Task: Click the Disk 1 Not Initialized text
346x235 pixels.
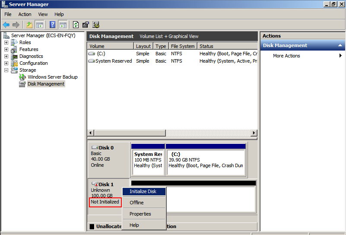Action: pos(105,202)
